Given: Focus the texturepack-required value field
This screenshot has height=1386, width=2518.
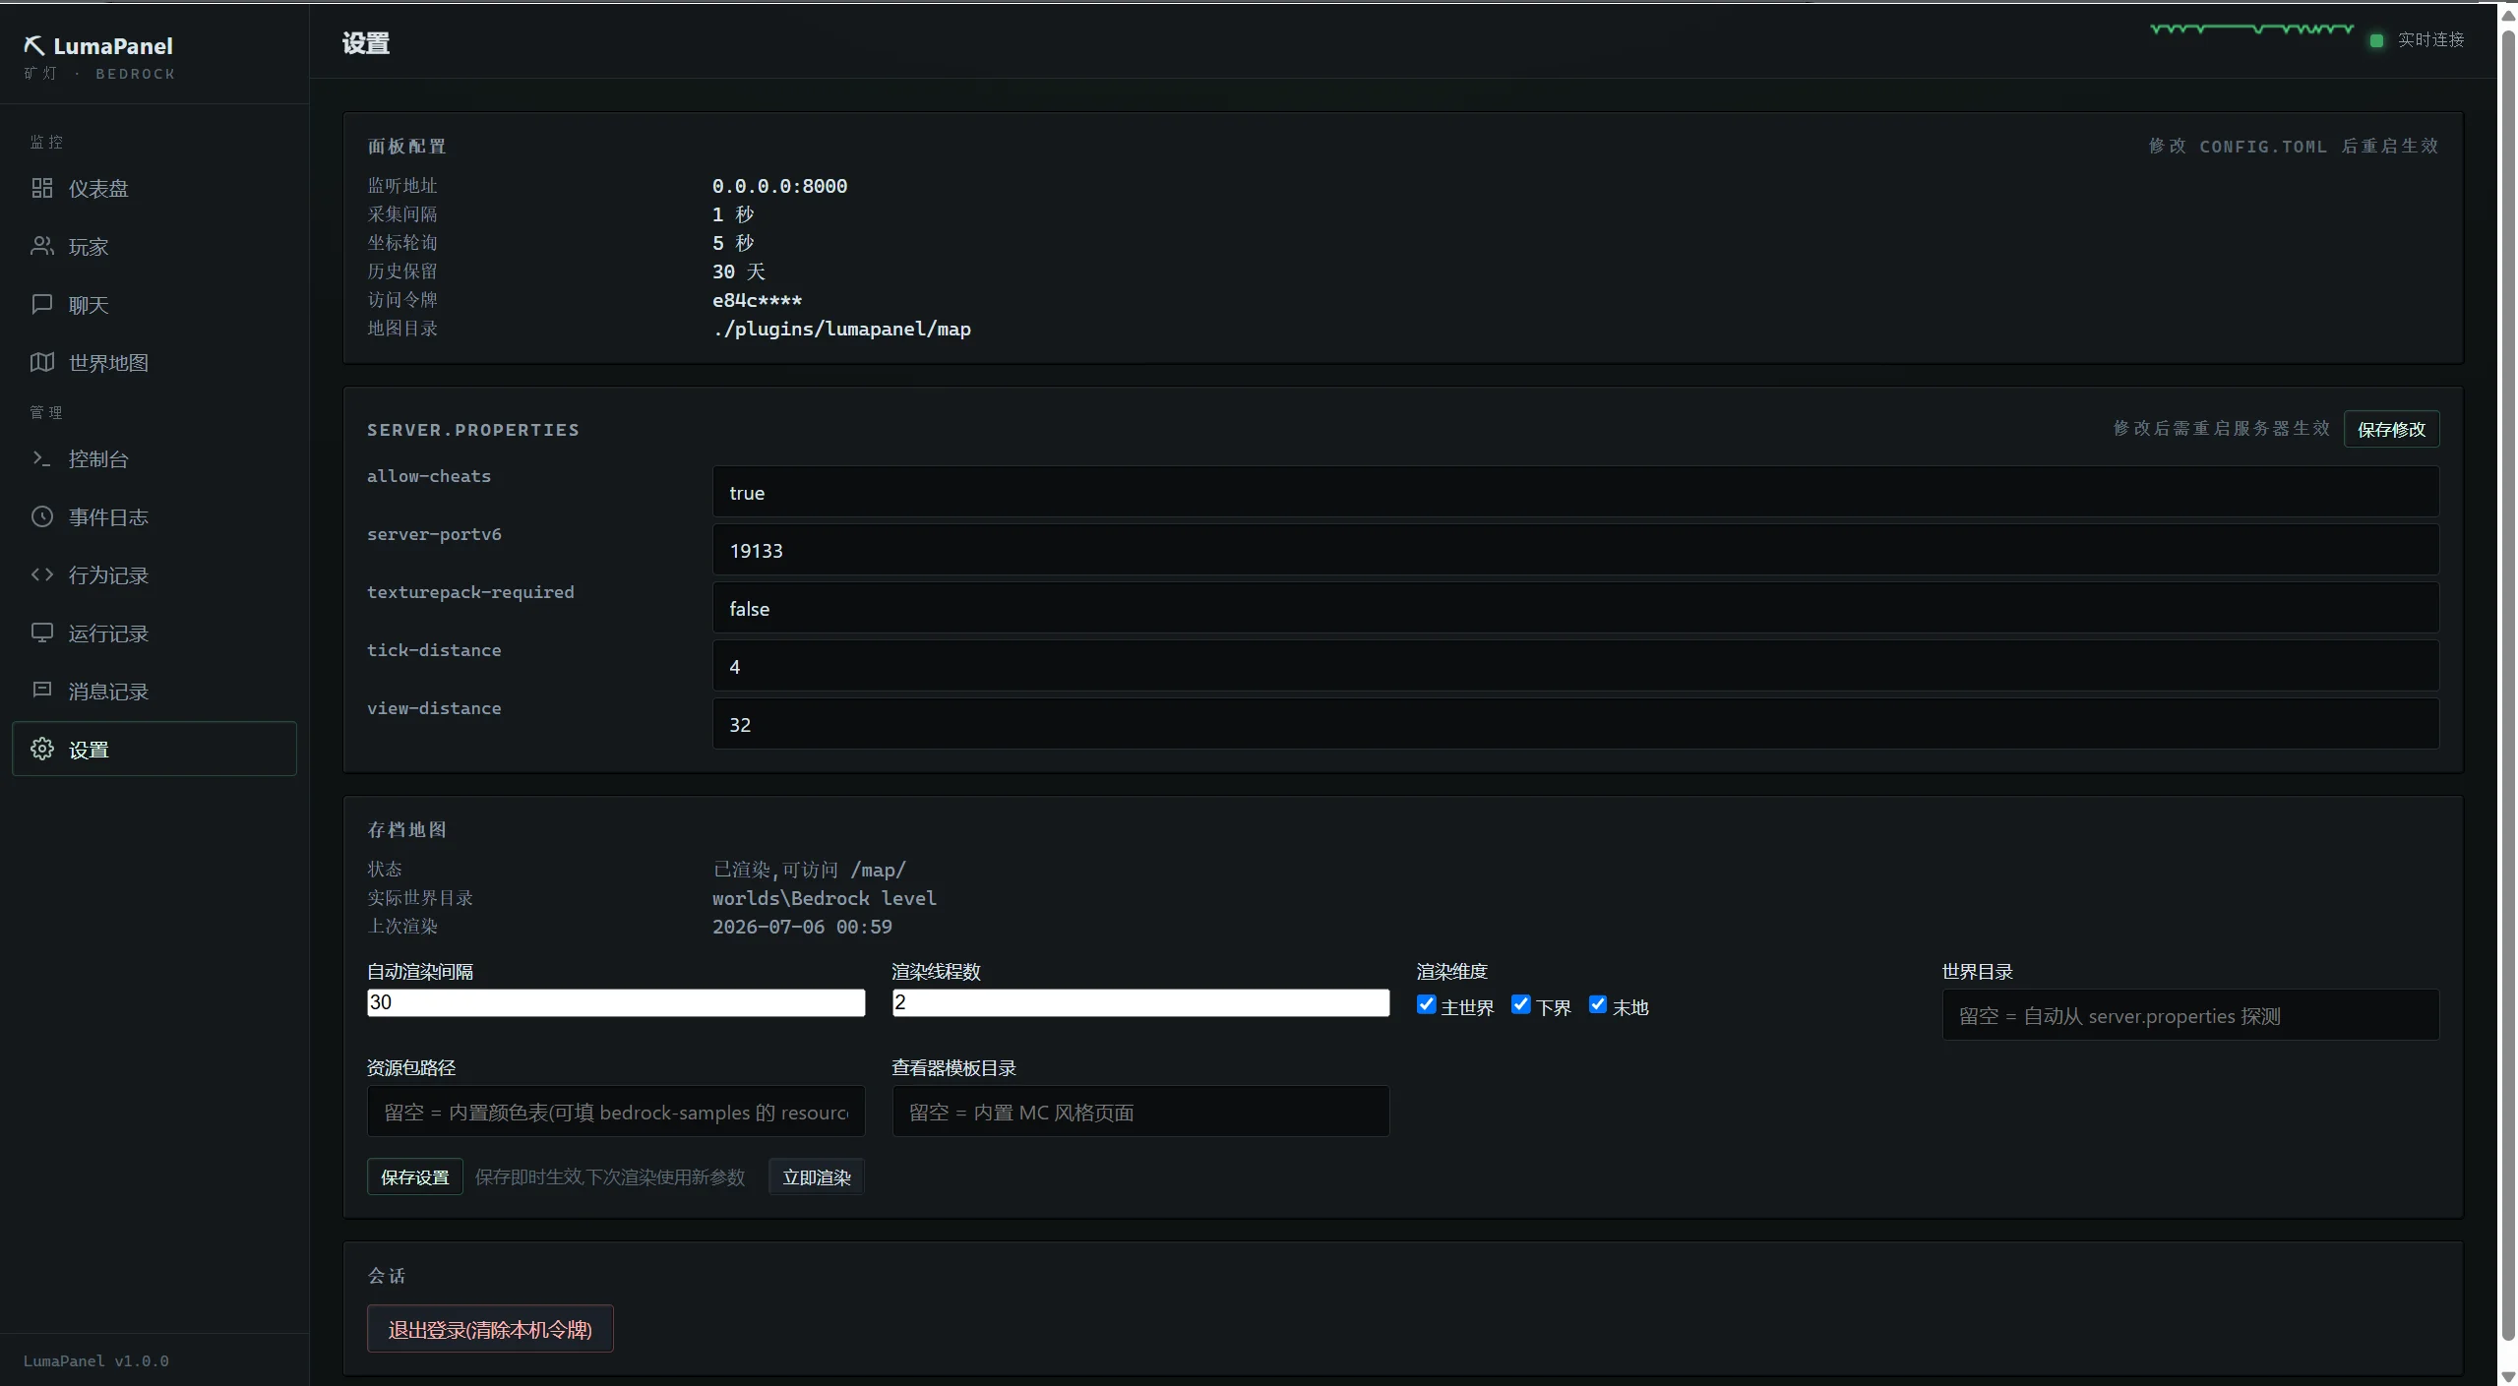Looking at the screenshot, I should click(x=1575, y=608).
